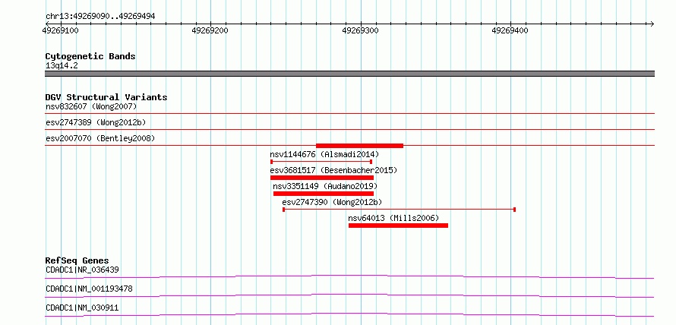Click the CDADC1|NR_036439 gene label
676x325 pixels.
pos(82,270)
